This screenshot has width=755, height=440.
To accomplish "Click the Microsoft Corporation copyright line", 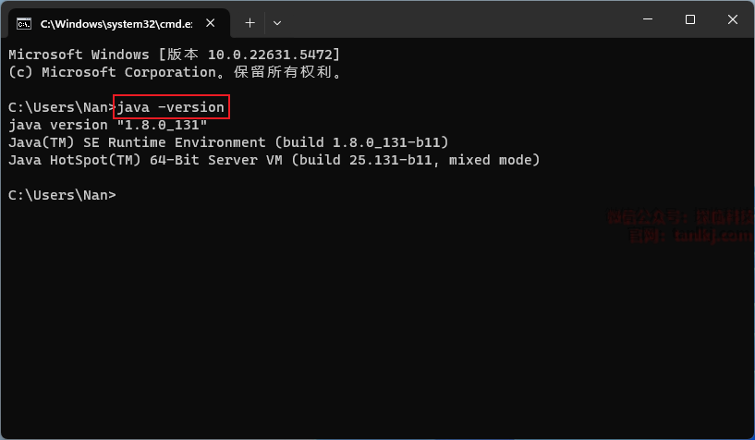I will pos(176,72).
